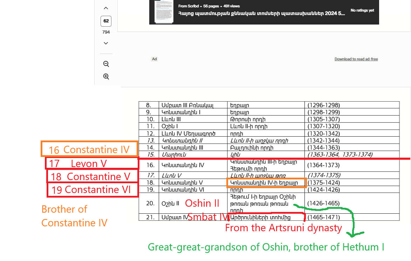Image resolution: width=411 pixels, height=261 pixels.
Task: Zoom in with the plus magnifier icon
Action: tap(106, 76)
